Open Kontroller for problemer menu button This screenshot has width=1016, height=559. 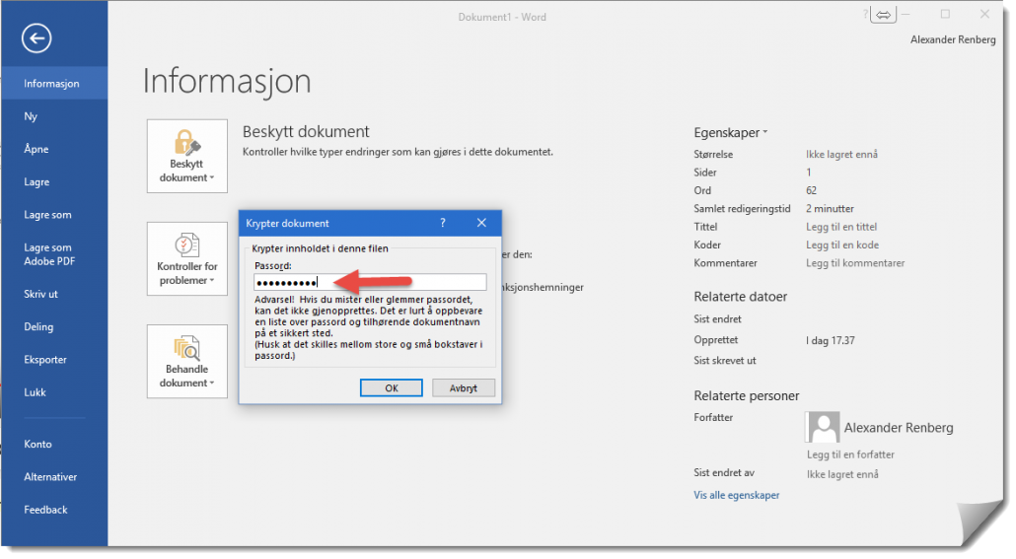187,259
